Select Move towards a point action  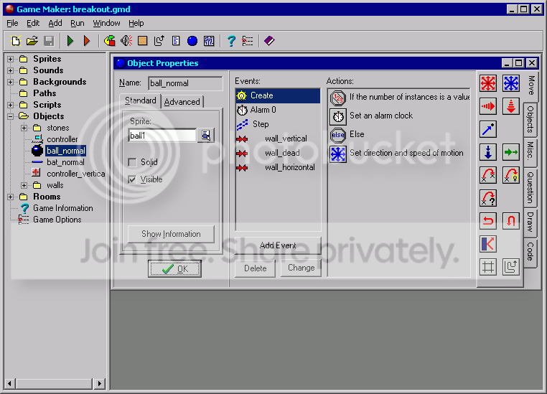487,129
